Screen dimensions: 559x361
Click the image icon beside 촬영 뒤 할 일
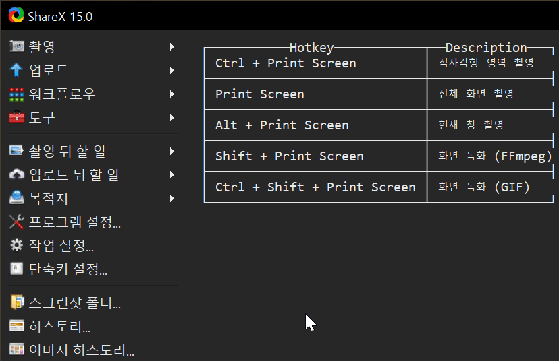(x=16, y=150)
